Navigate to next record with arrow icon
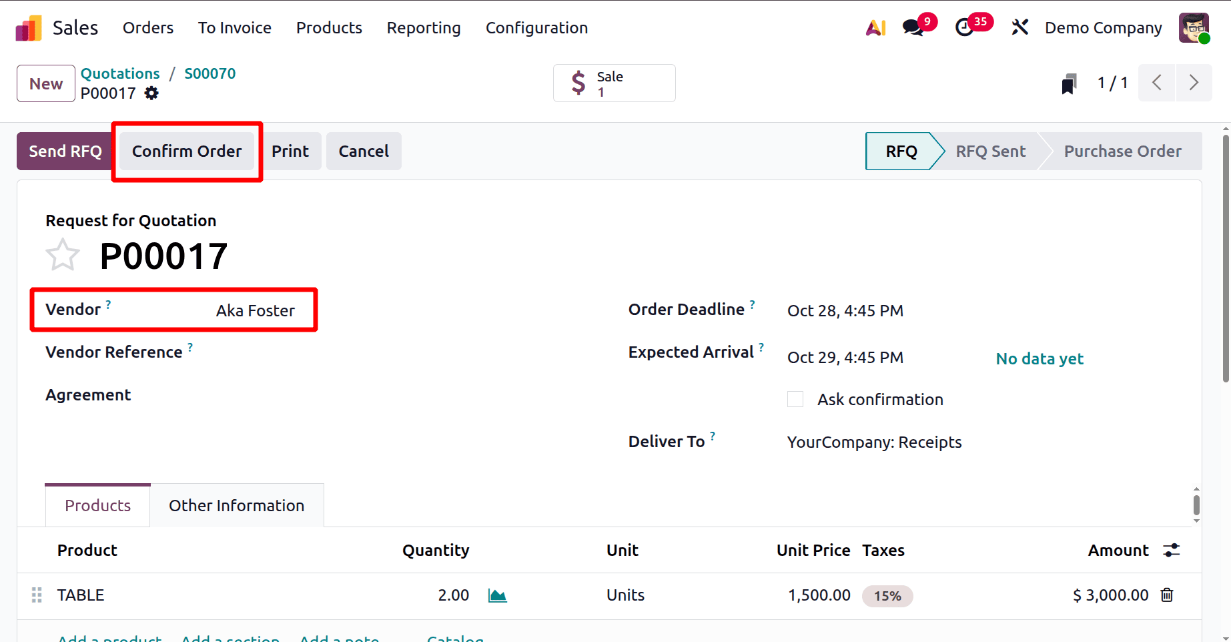 (1194, 83)
